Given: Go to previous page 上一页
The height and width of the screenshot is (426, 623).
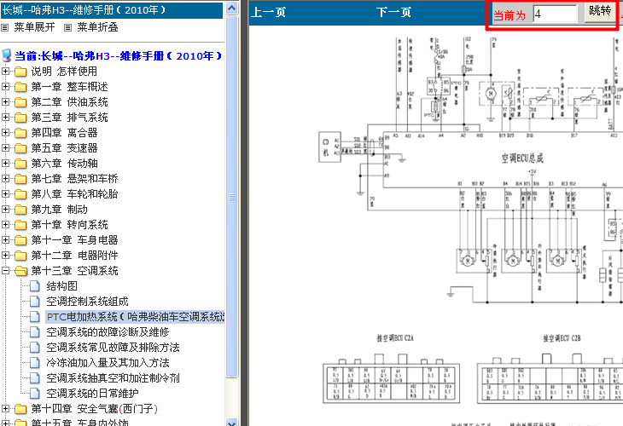Looking at the screenshot, I should click(x=269, y=12).
